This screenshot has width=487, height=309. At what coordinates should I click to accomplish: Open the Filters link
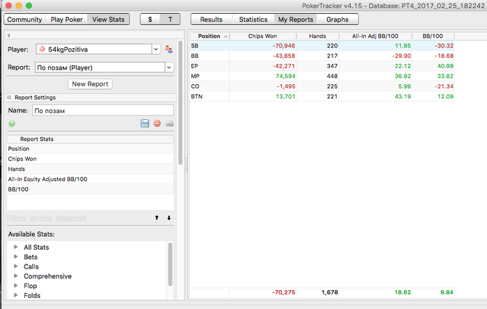(17, 218)
